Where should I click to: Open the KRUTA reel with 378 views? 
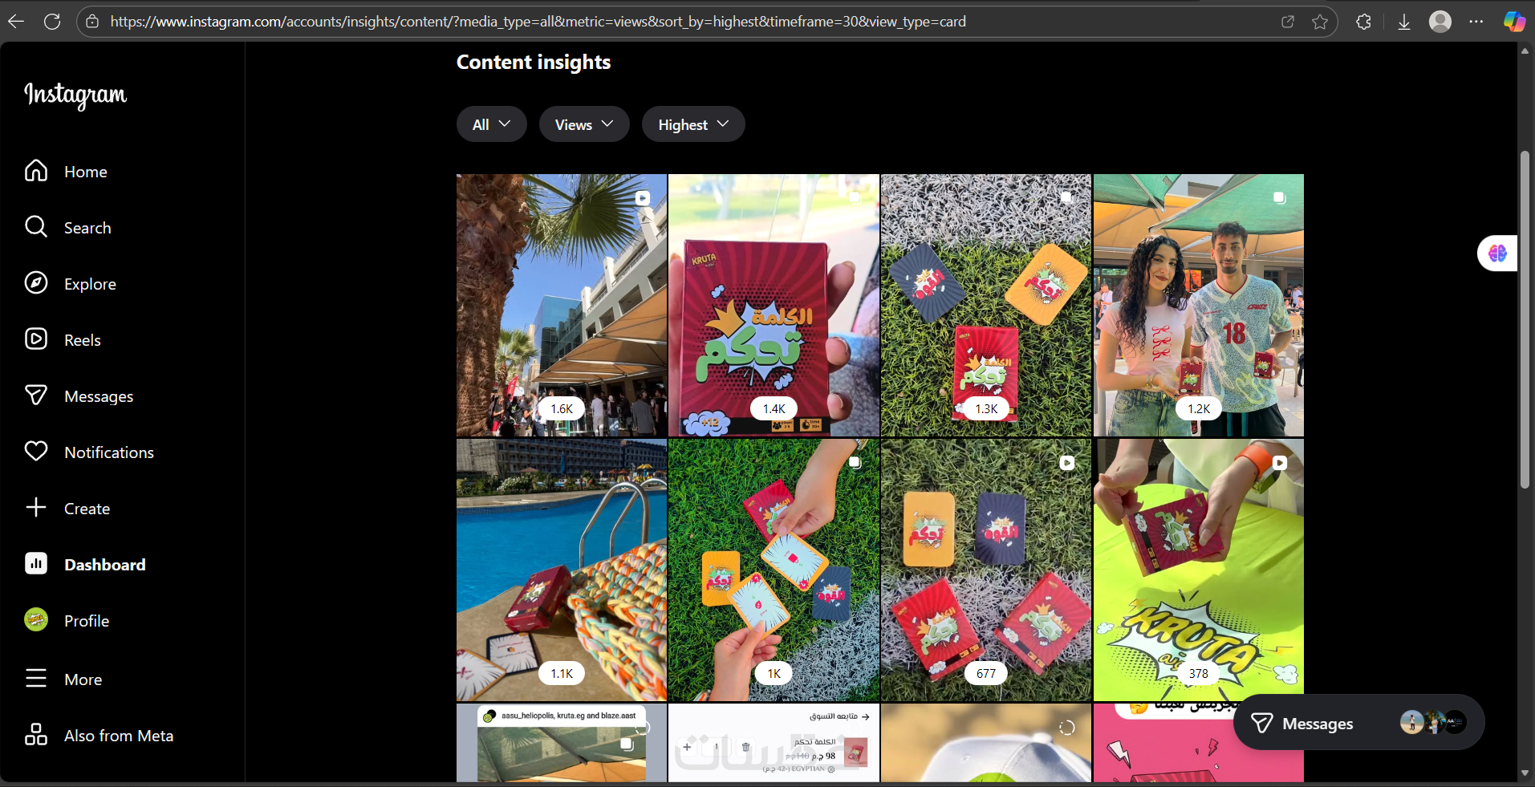[1199, 570]
